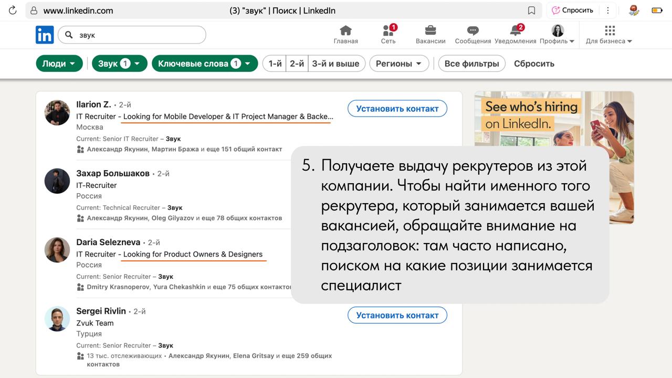Click the See who's hiring advertisement
The width and height of the screenshot is (672, 378).
pos(554,157)
